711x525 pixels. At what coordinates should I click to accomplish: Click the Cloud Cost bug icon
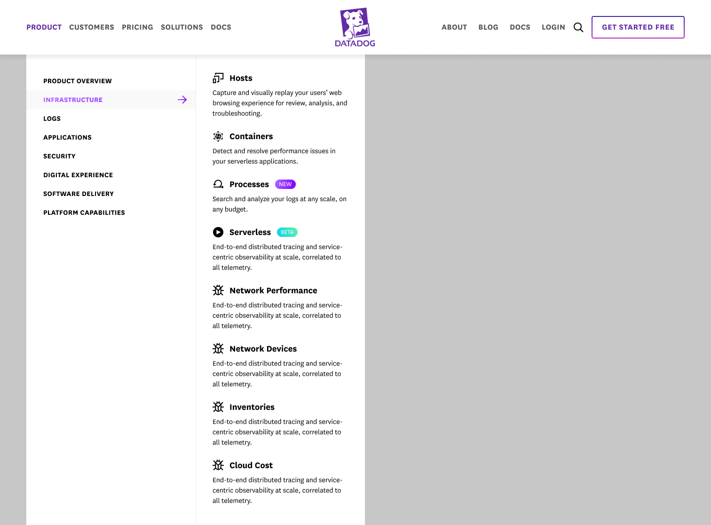click(x=218, y=465)
